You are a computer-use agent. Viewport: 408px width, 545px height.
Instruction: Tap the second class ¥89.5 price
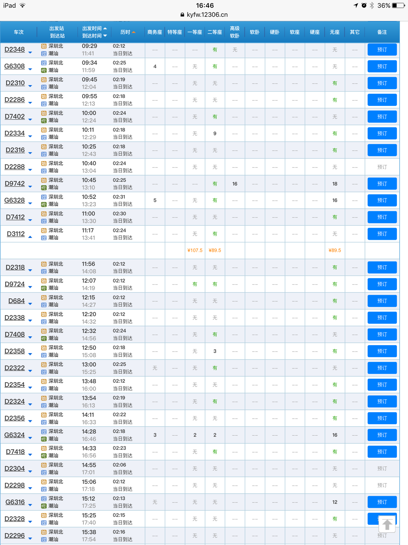pyautogui.click(x=215, y=250)
